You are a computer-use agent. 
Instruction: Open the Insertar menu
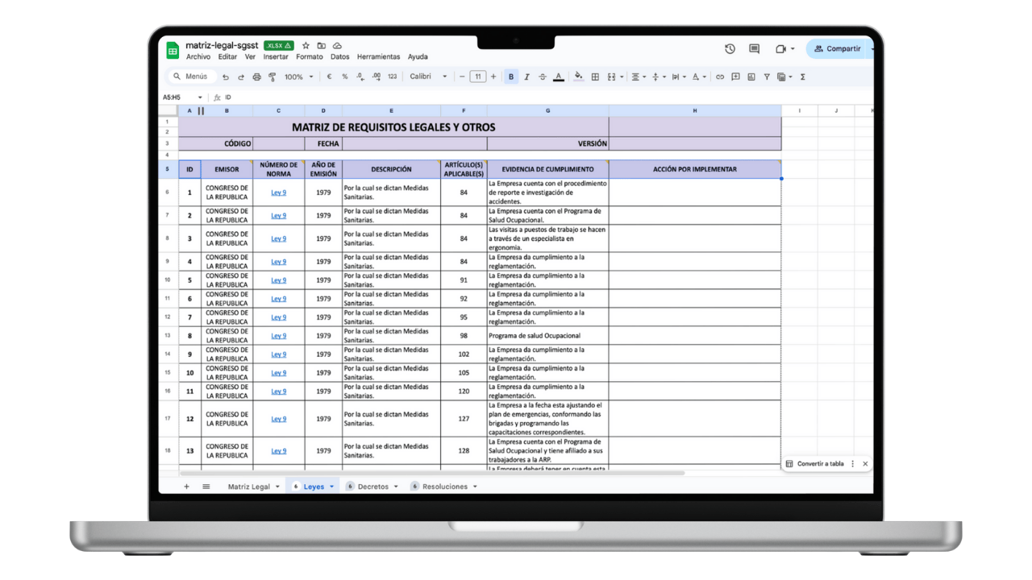point(276,57)
